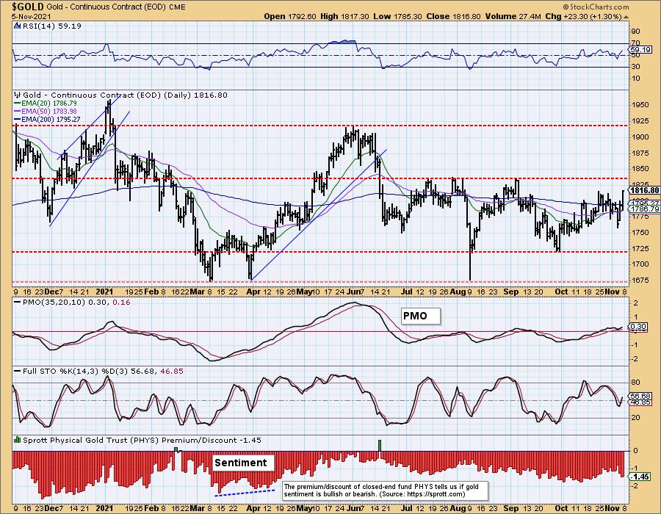Click the $GOLD ticker symbol title

point(28,7)
